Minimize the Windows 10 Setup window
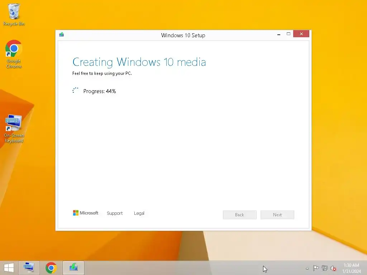 pos(279,34)
